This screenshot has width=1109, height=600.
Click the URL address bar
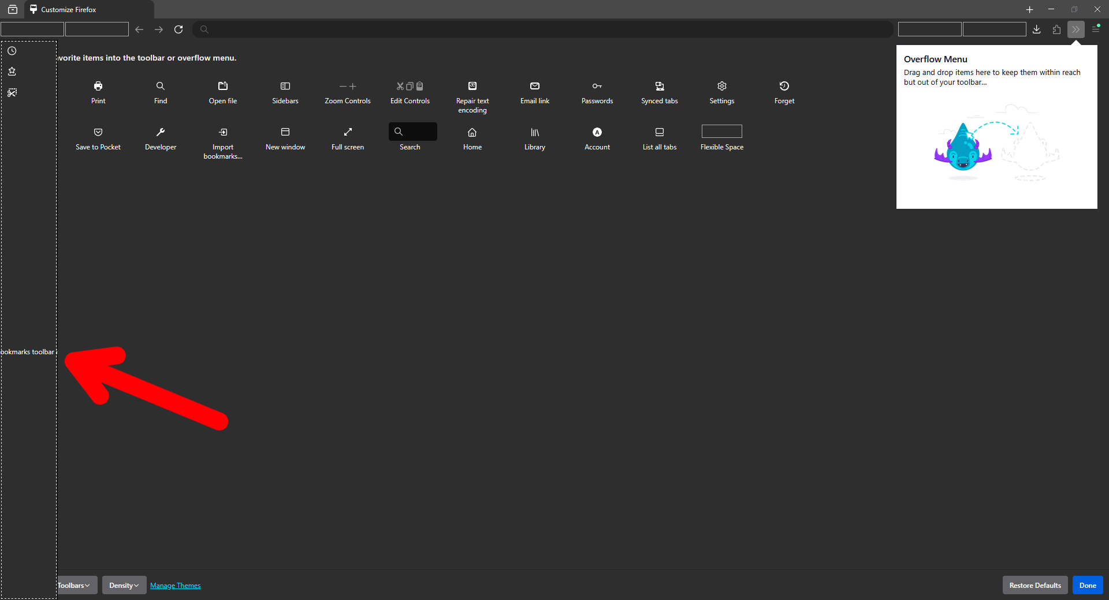[x=543, y=29]
